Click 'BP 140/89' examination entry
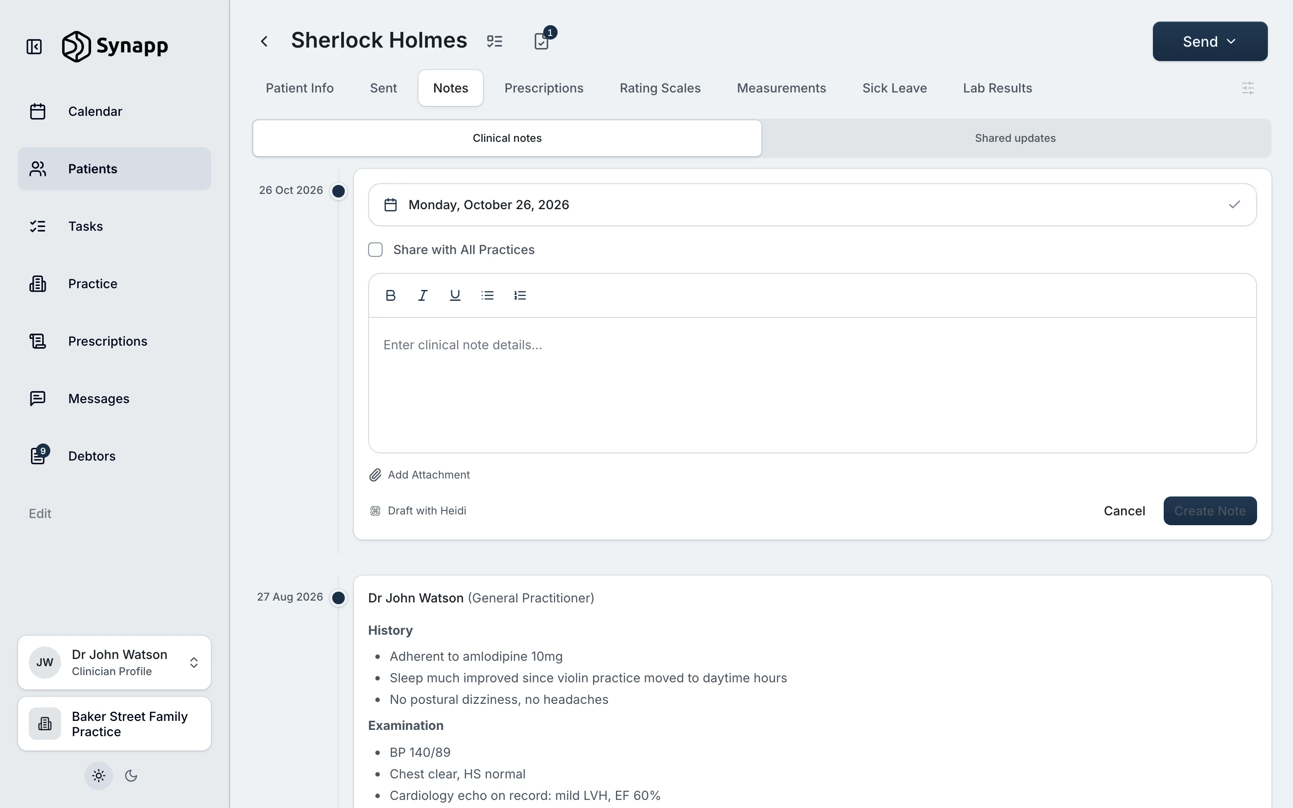This screenshot has width=1293, height=808. click(x=420, y=752)
